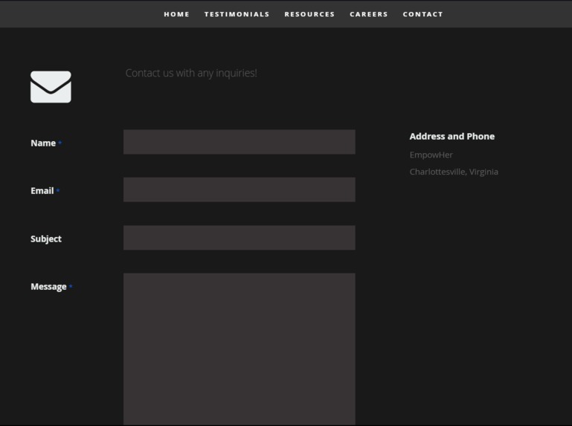The image size is (572, 426).
Task: Open the Resources menu item
Action: coord(309,14)
